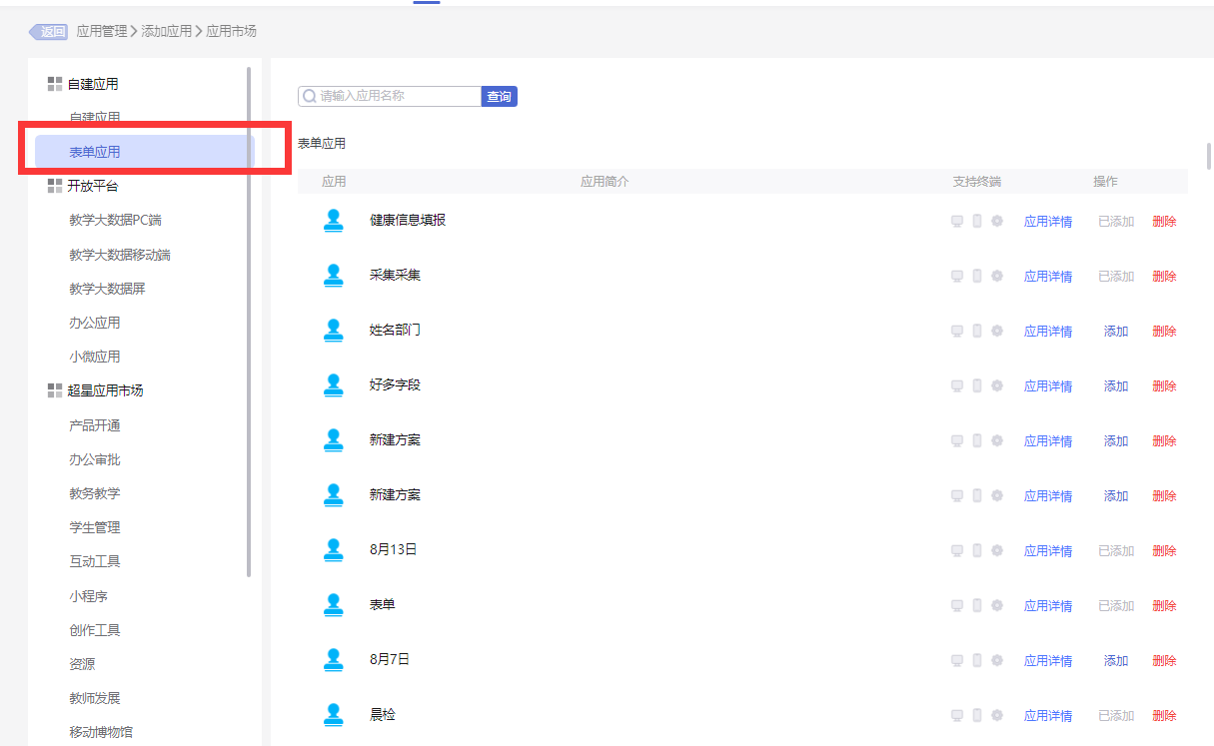
Task: Select 表单应用 in the sidebar
Action: (x=145, y=152)
